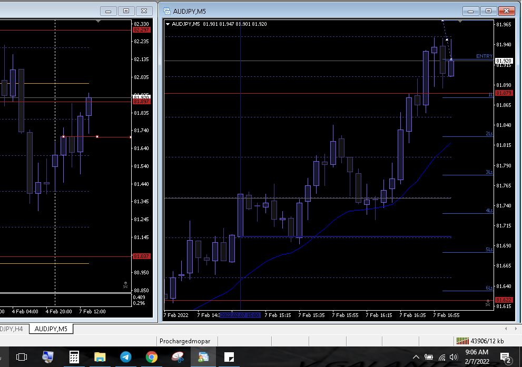The width and height of the screenshot is (522, 367).
Task: Click the connection status bars indicator
Action: click(462, 341)
